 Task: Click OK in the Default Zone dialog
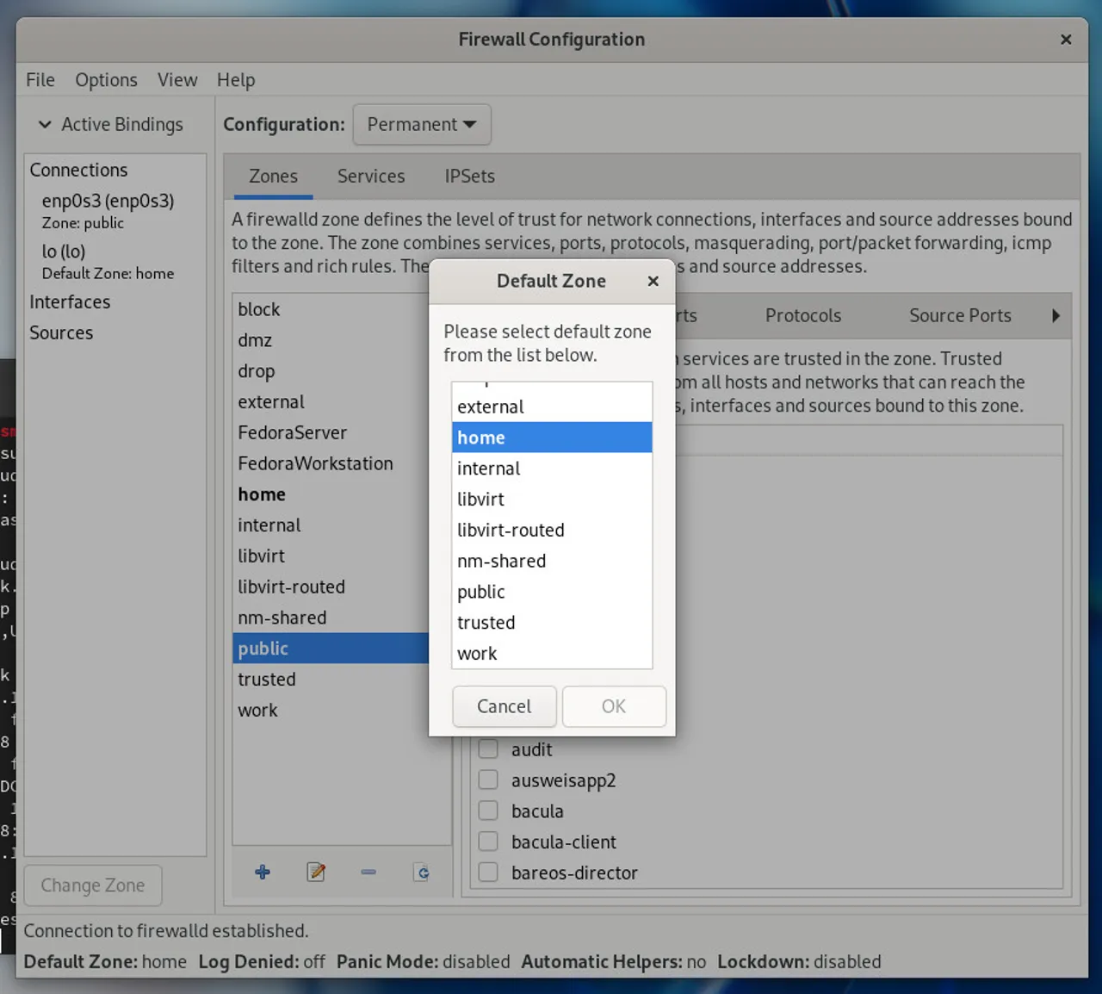click(614, 706)
